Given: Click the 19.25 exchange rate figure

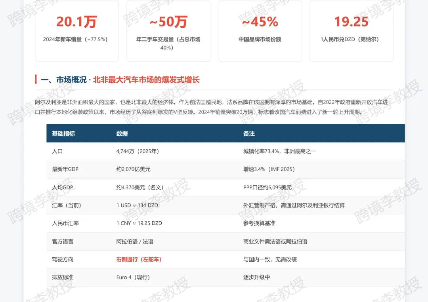Looking at the screenshot, I should [x=351, y=22].
